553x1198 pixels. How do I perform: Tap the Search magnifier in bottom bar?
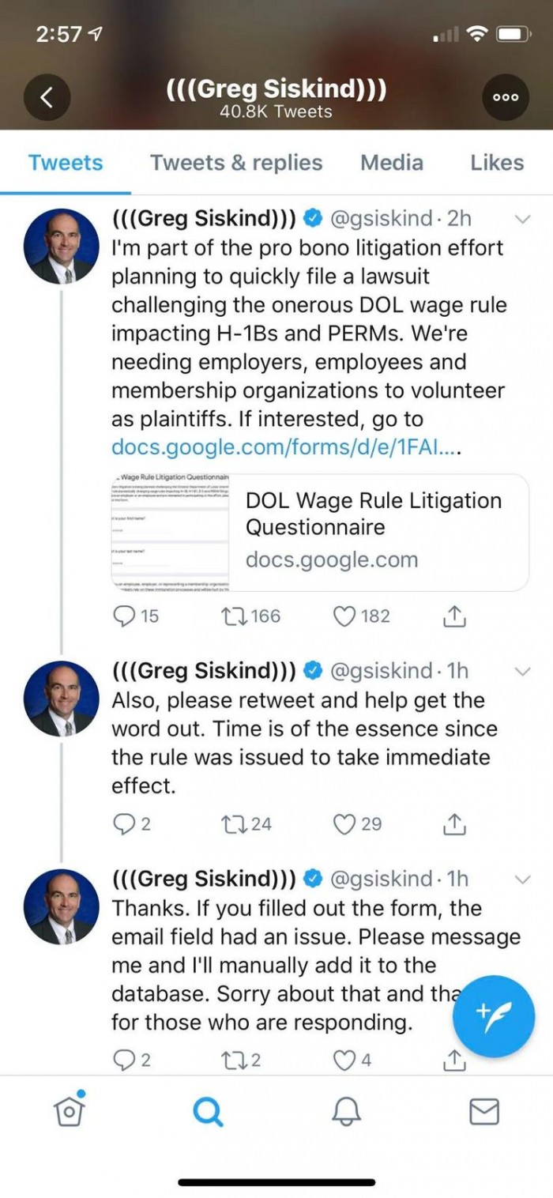tap(208, 1112)
